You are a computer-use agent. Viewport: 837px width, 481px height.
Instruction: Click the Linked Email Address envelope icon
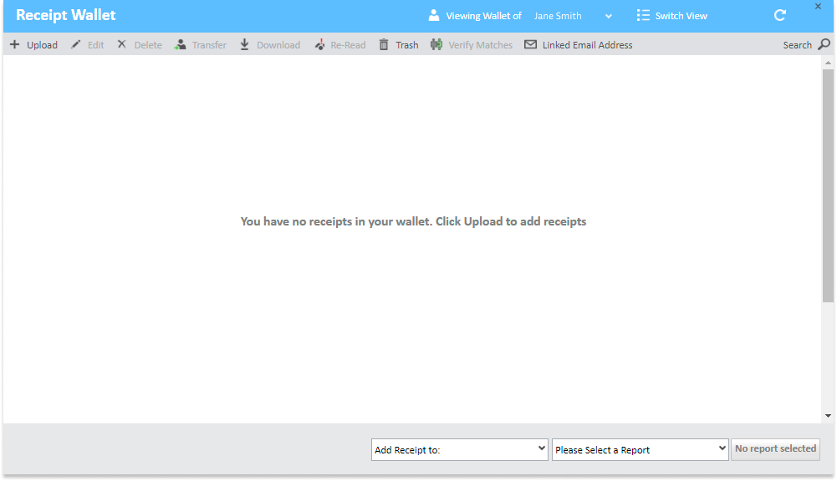click(x=530, y=45)
